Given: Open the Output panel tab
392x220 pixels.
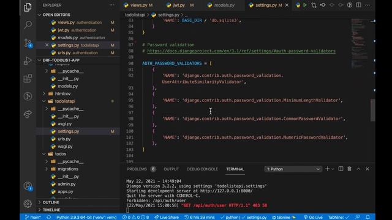Looking at the screenshot, I should (x=171, y=169).
